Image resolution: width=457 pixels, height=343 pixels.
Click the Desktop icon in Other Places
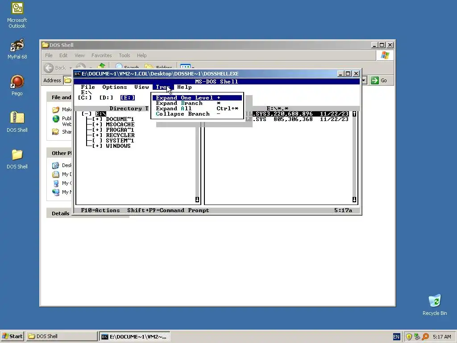click(x=56, y=165)
